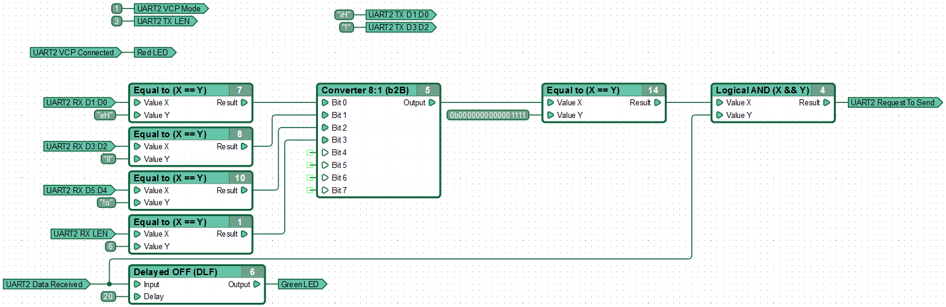Click the Bit 6 input pin of Converter
This screenshot has width=946, height=307.
(325, 178)
